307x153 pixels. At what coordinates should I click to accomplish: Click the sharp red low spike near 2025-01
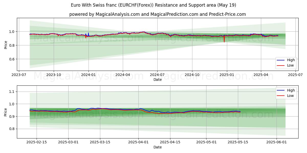[224, 39]
